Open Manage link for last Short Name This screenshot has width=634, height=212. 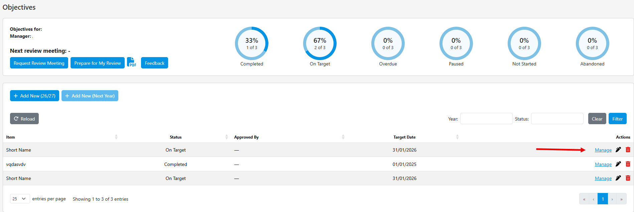point(603,178)
